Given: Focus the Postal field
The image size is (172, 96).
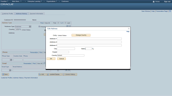Looking at the screenshot, I should (63, 52).
